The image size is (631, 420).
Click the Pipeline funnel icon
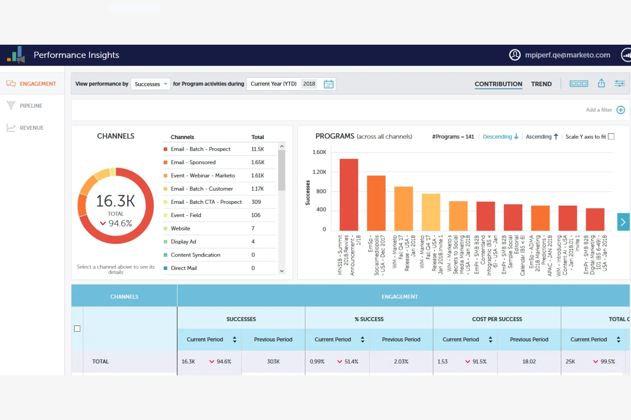pos(11,106)
